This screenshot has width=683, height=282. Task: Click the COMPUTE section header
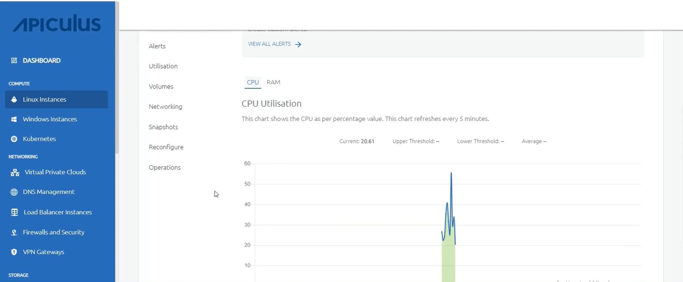[19, 84]
